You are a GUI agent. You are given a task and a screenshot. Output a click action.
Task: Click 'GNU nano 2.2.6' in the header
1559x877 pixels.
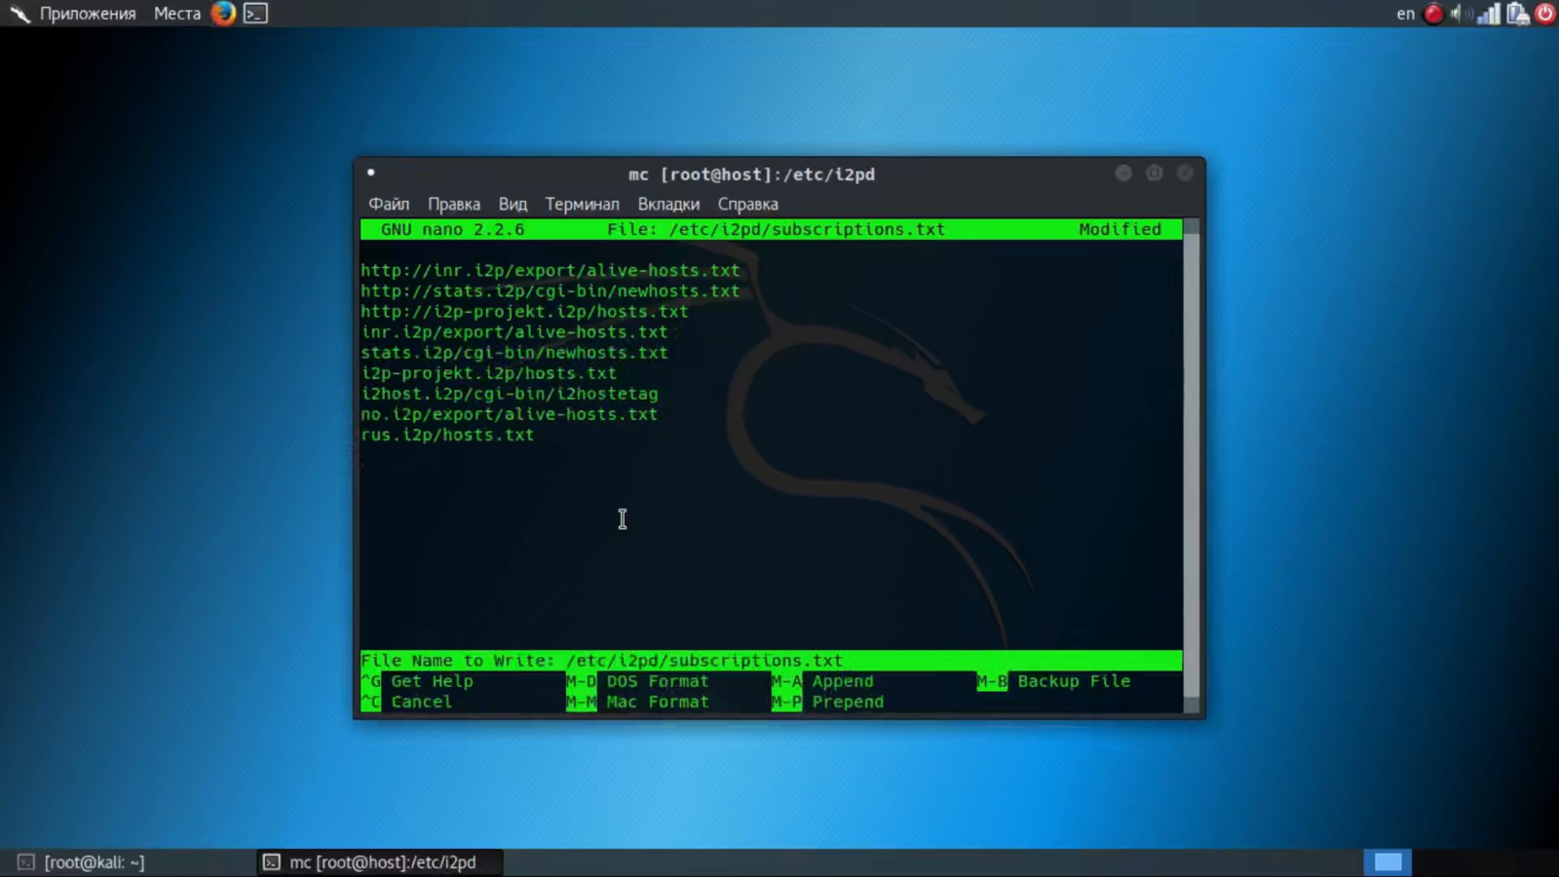point(453,229)
